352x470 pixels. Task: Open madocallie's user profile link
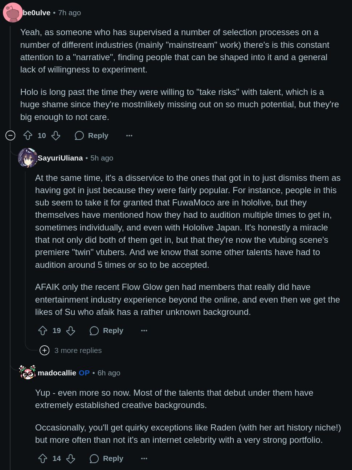click(x=57, y=373)
